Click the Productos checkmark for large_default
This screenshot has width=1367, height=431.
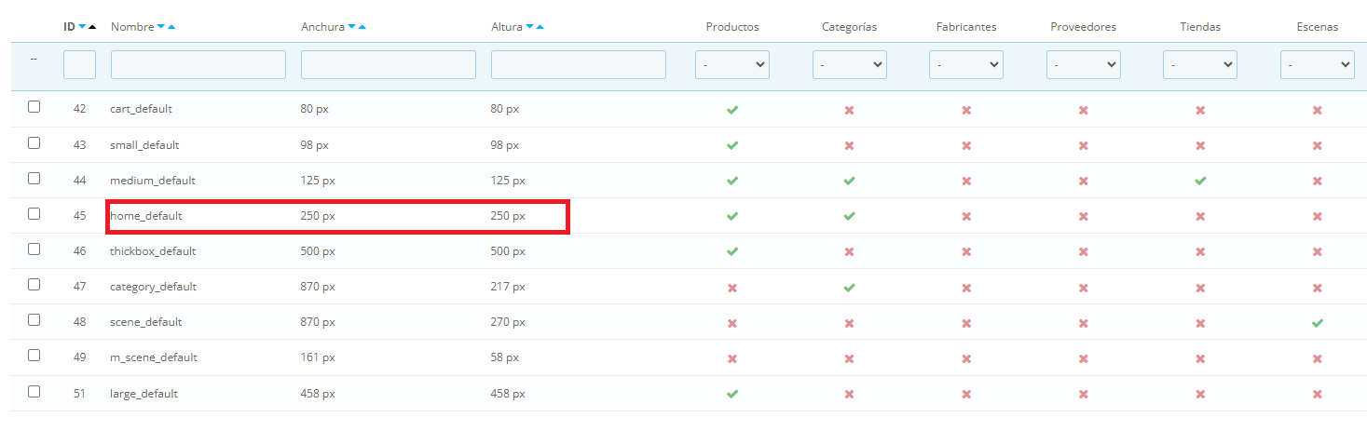click(x=732, y=394)
